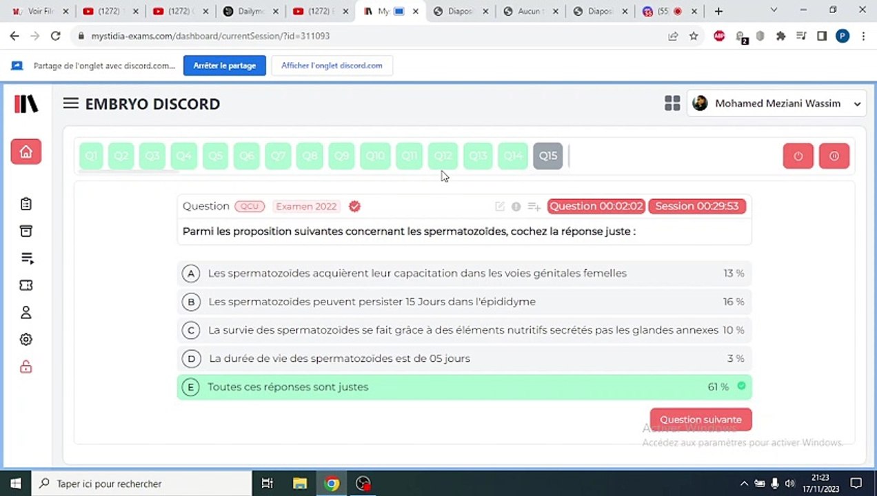Click Arrêter le partage button
The image size is (877, 496).
(225, 65)
